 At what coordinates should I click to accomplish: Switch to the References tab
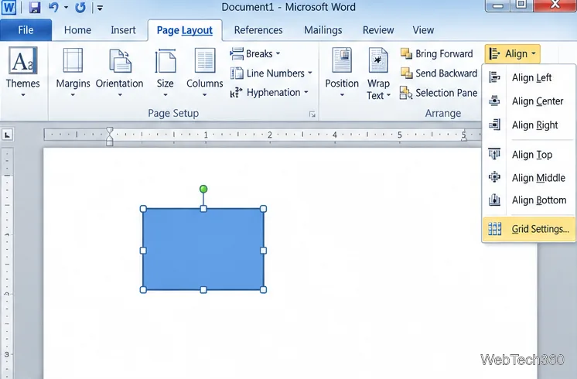coord(258,30)
